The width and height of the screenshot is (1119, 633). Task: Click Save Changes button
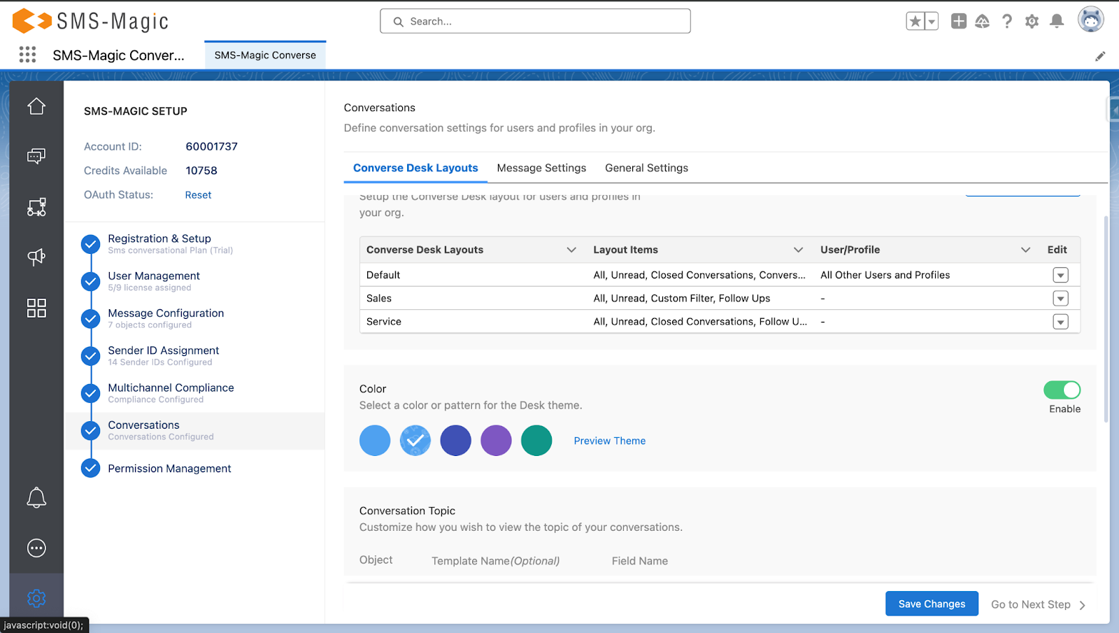[x=932, y=604]
